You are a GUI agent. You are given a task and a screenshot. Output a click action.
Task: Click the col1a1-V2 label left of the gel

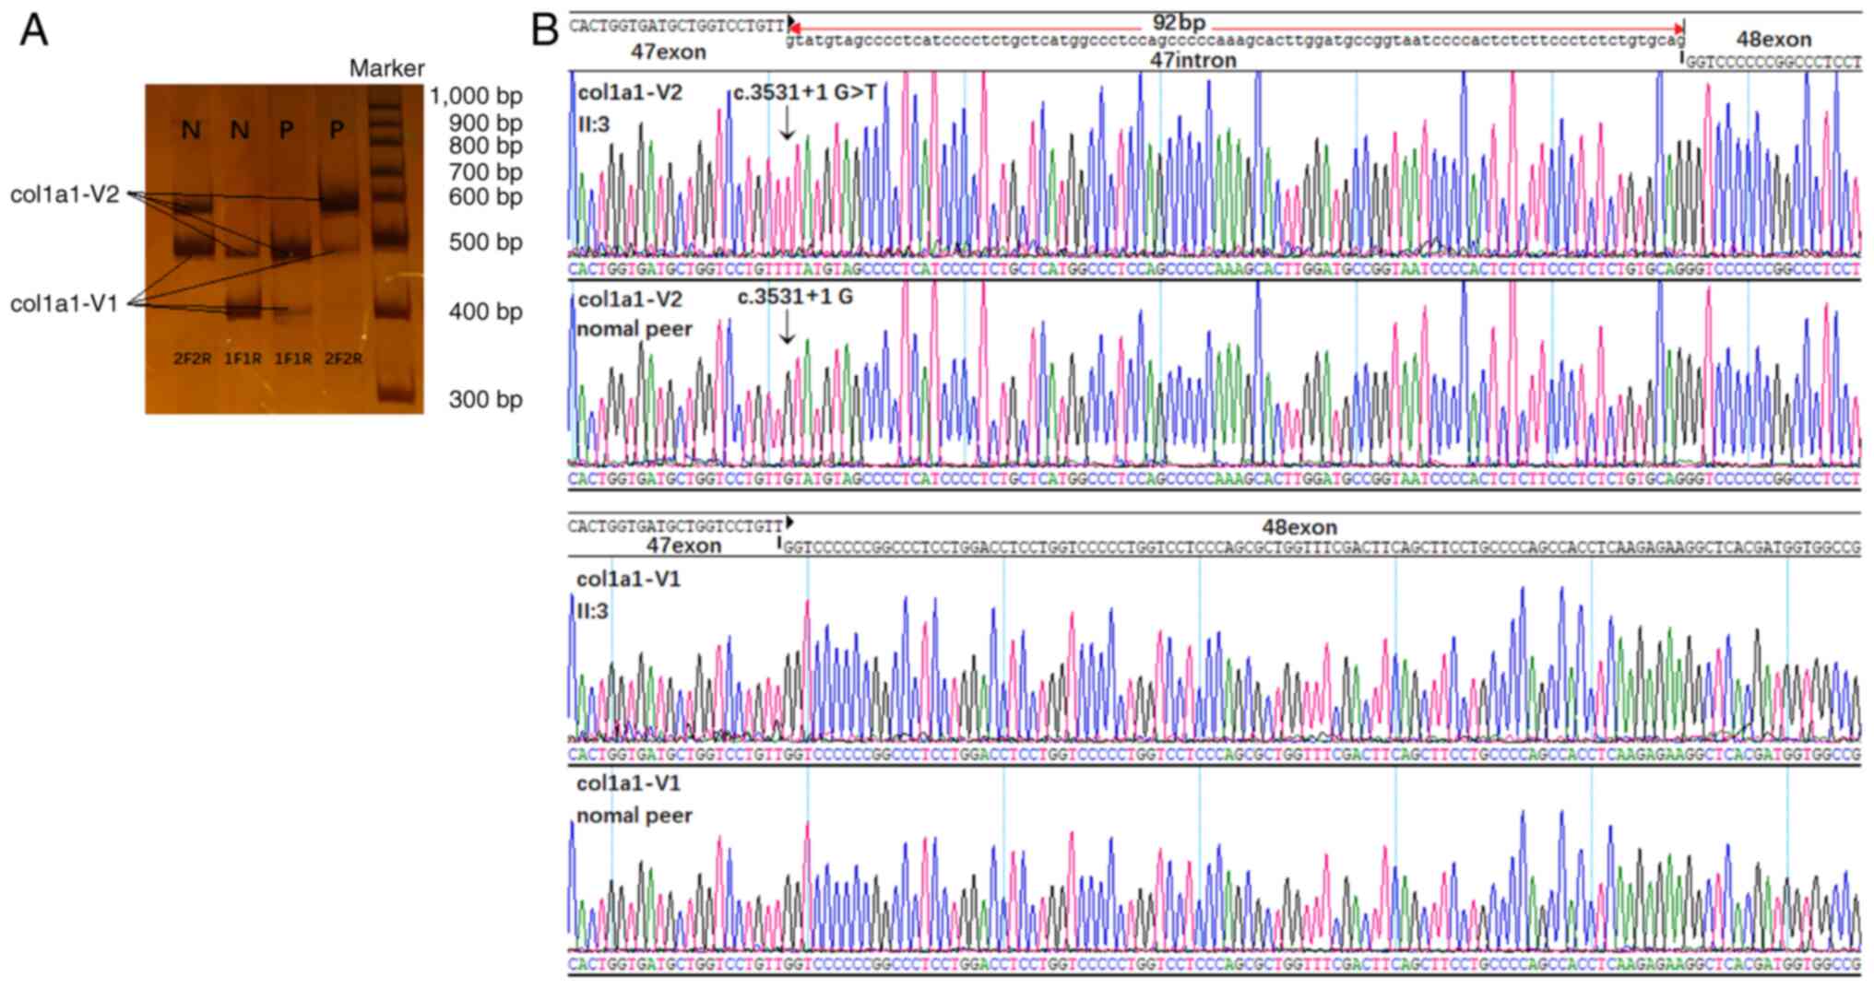[x=65, y=194]
